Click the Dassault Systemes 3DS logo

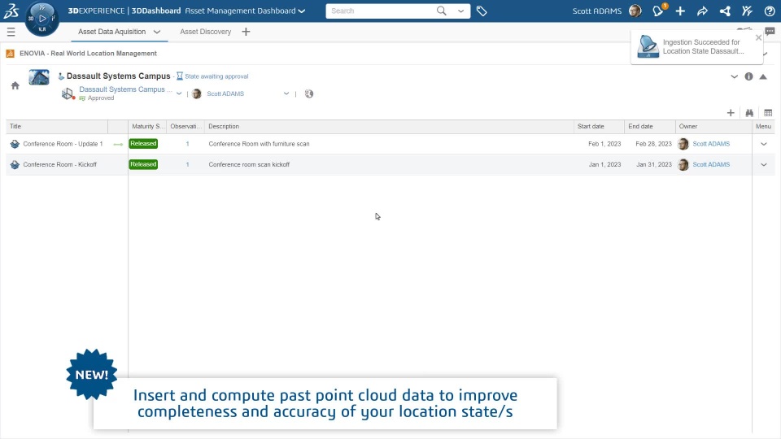point(11,11)
